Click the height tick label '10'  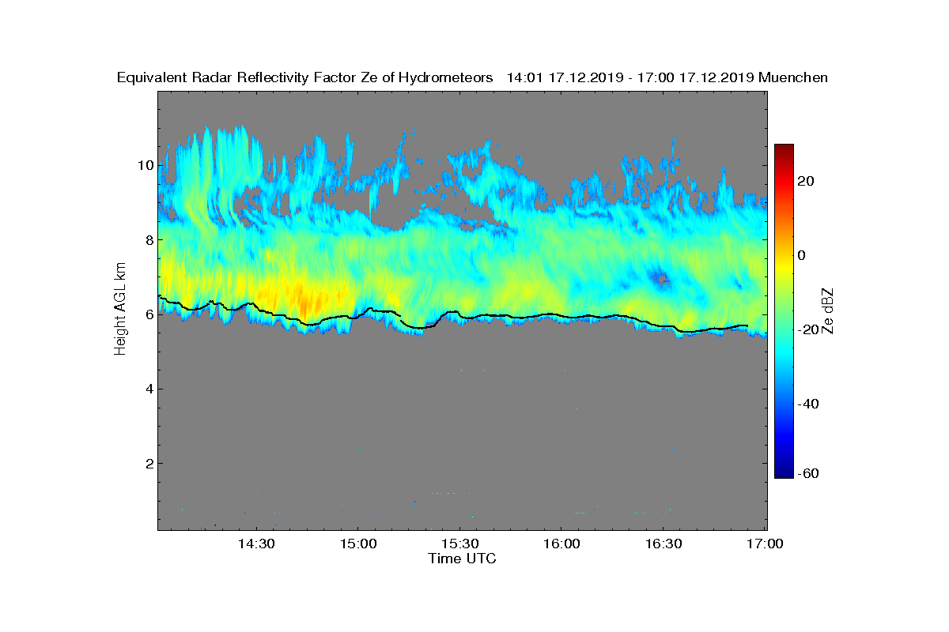[144, 165]
